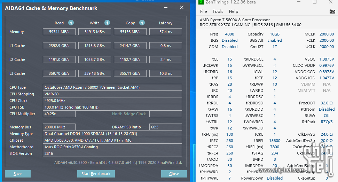Click BGS Disabled value
This screenshot has height=182, width=338.
(230, 40)
